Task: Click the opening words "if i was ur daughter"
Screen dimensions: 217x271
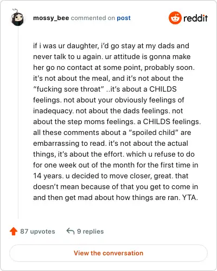Action: [x=66, y=46]
